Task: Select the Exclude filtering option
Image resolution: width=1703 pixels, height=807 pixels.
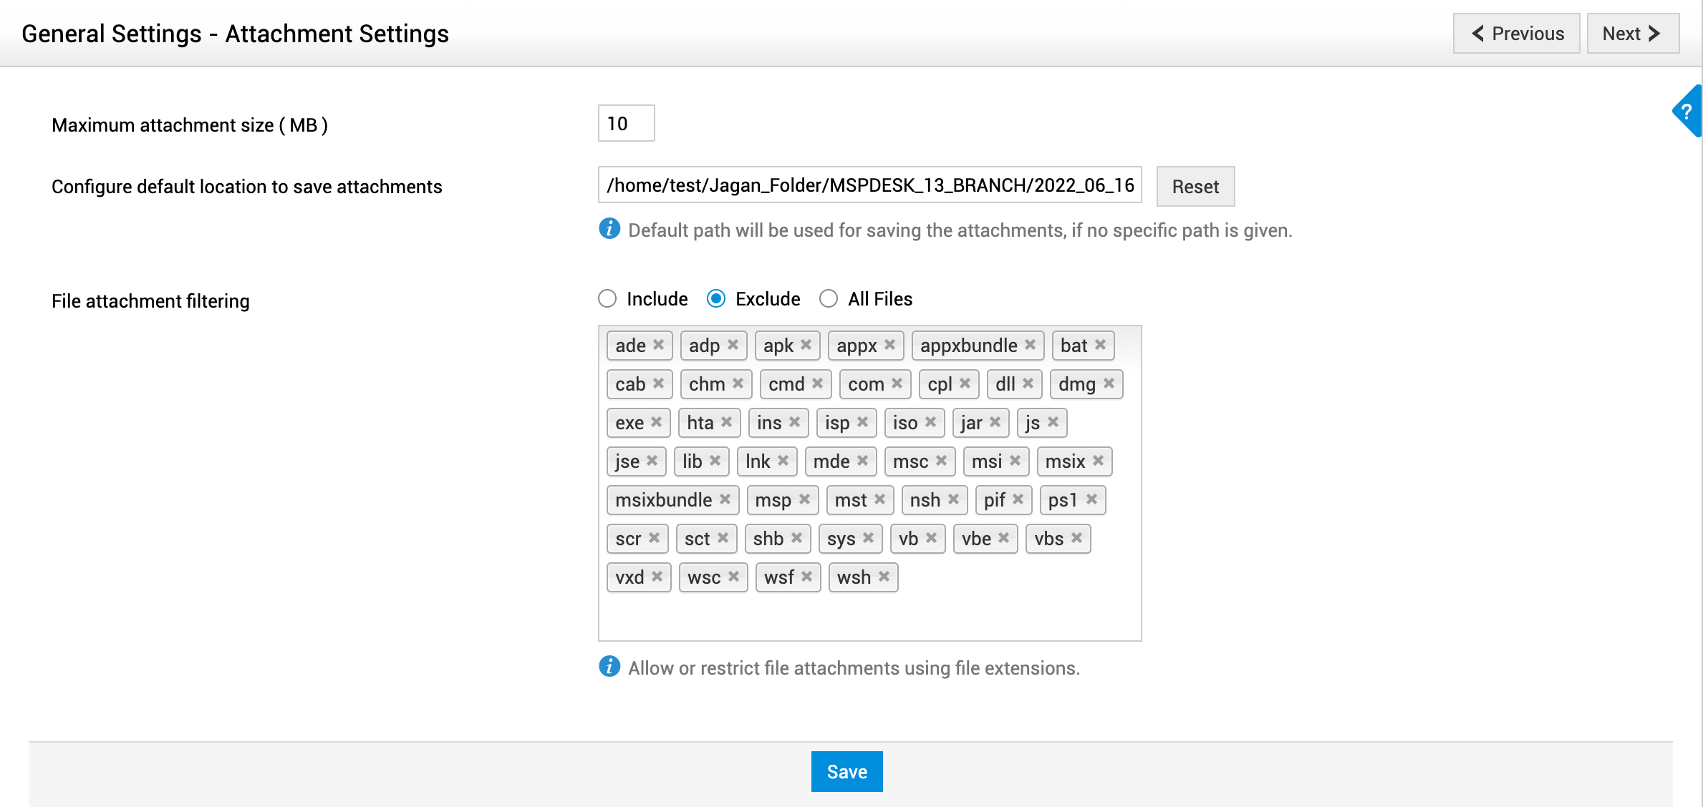Action: 716,298
